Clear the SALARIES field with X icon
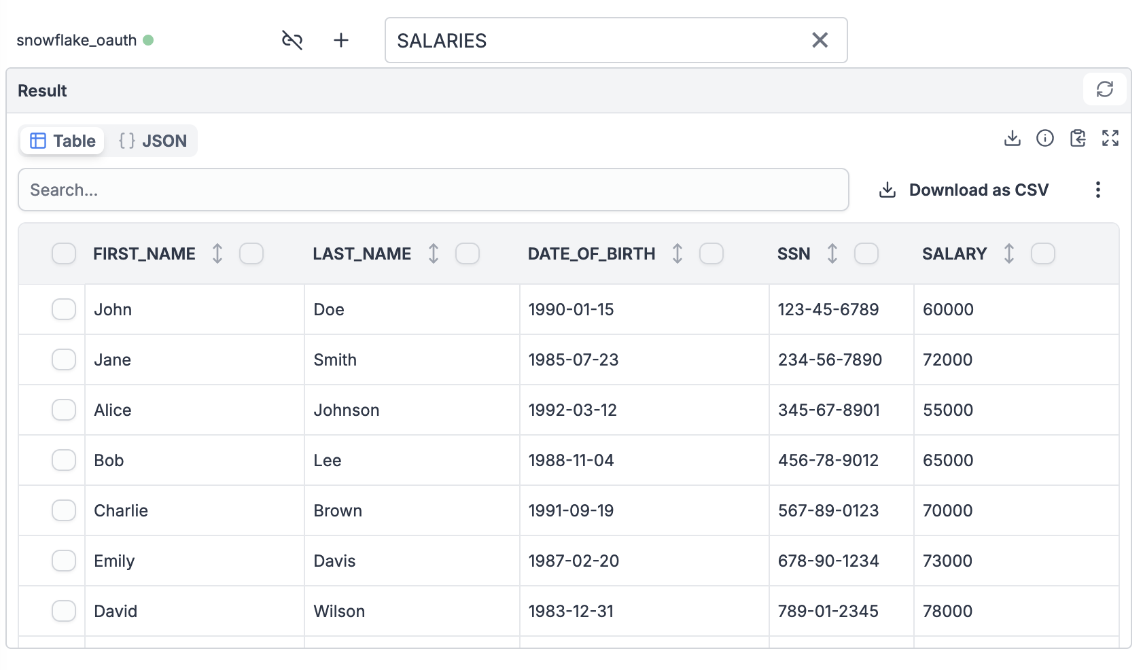 (820, 41)
